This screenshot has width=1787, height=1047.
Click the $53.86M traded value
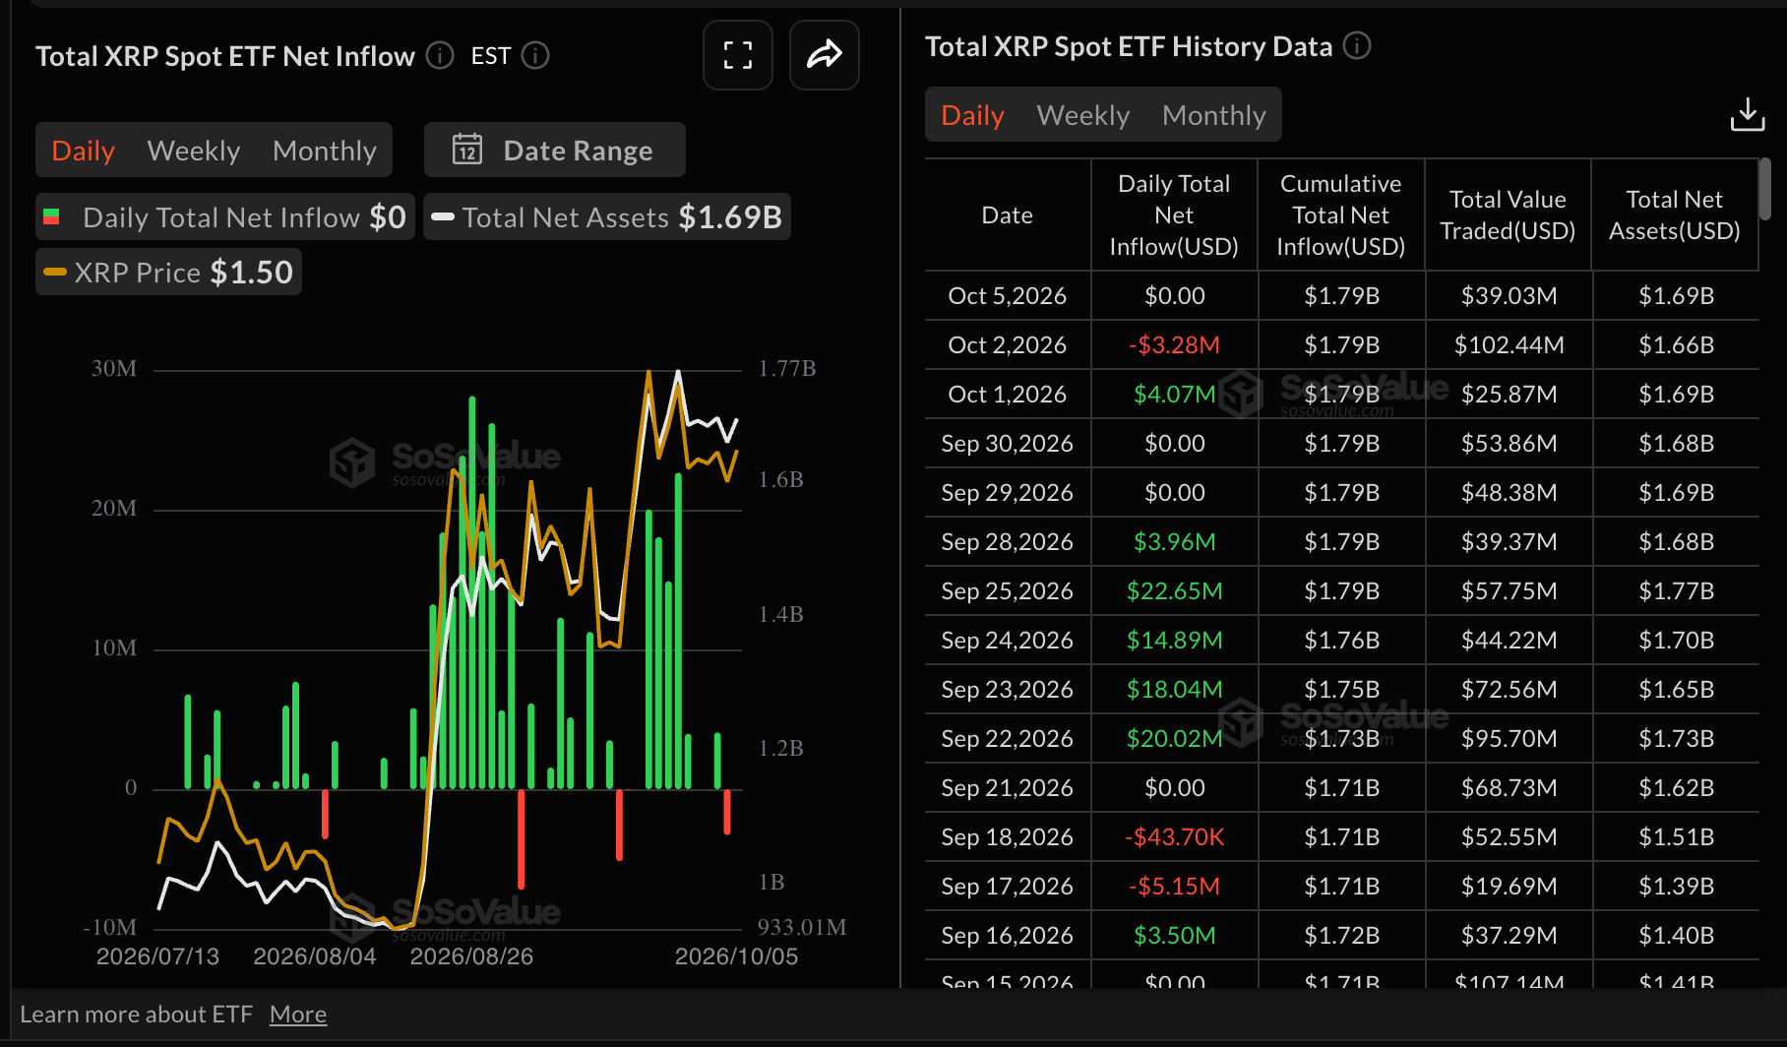tap(1509, 443)
